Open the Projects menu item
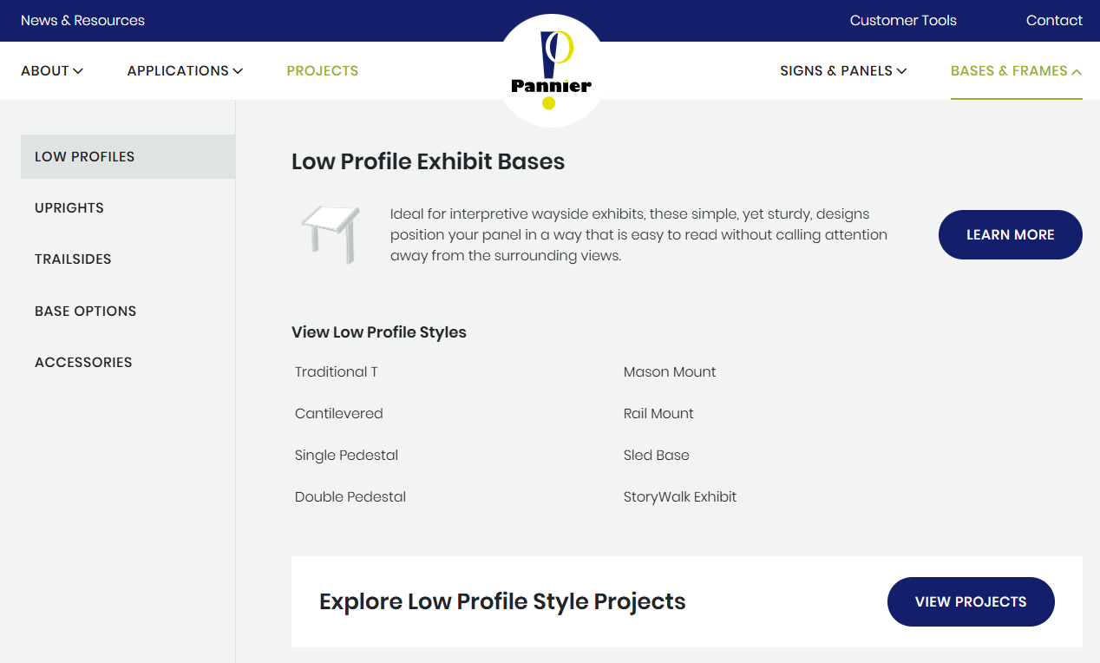 pos(322,71)
